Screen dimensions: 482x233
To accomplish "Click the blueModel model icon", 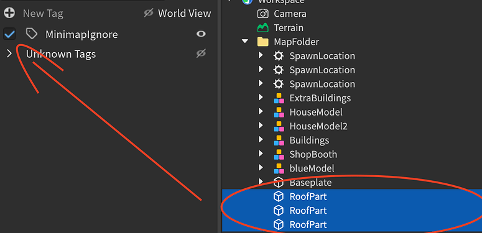I will tap(279, 168).
